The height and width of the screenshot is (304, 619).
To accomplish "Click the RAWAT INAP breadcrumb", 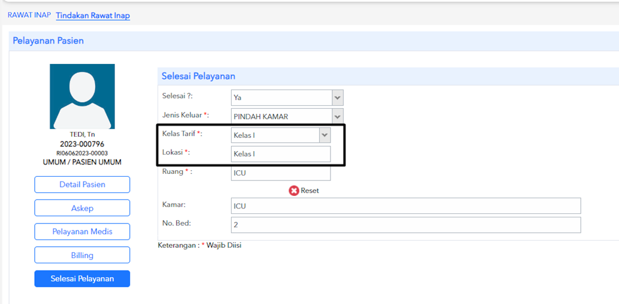I will 29,16.
